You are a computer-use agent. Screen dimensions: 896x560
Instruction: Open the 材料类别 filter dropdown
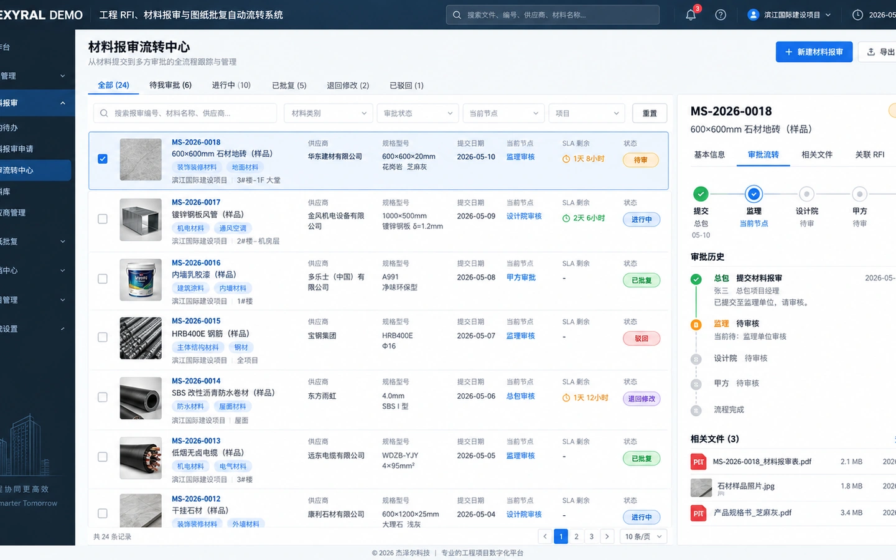[329, 113]
